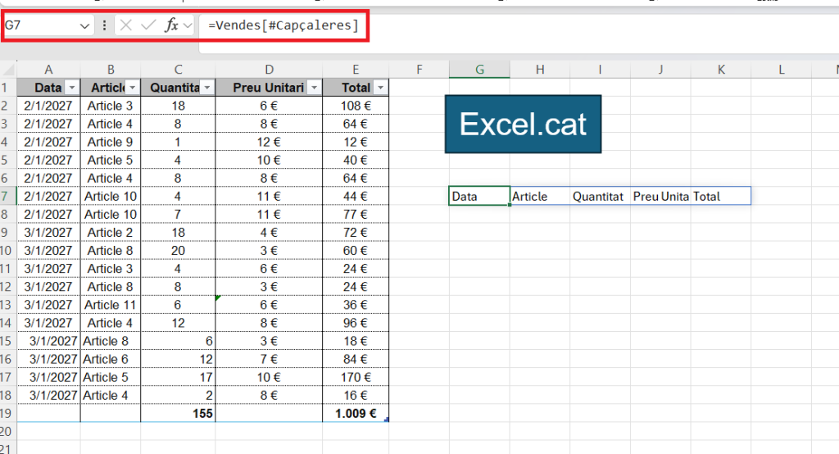Open the Preu Unitari column filter dropdown
Image resolution: width=839 pixels, height=454 pixels.
(x=314, y=87)
